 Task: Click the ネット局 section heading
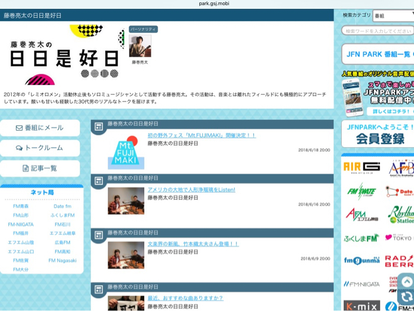click(42, 193)
